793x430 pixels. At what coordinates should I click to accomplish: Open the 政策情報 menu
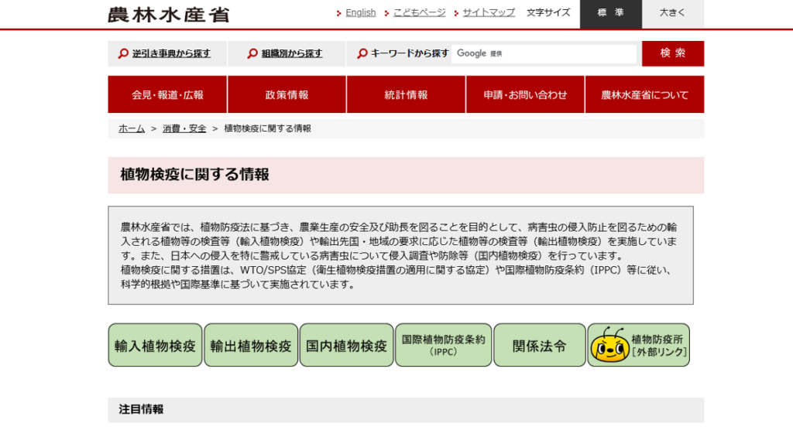click(287, 95)
